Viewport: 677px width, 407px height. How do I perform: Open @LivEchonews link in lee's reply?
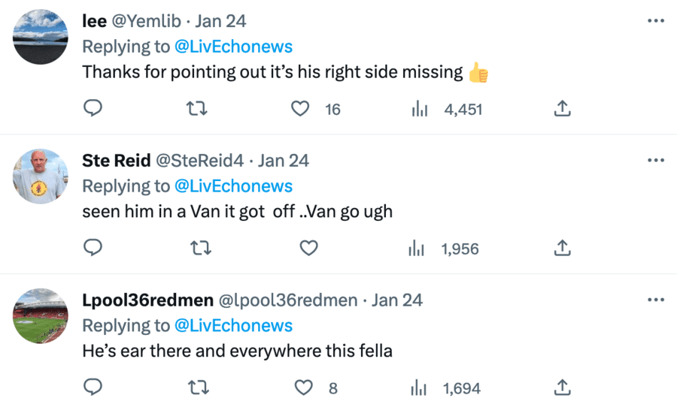[x=233, y=47]
